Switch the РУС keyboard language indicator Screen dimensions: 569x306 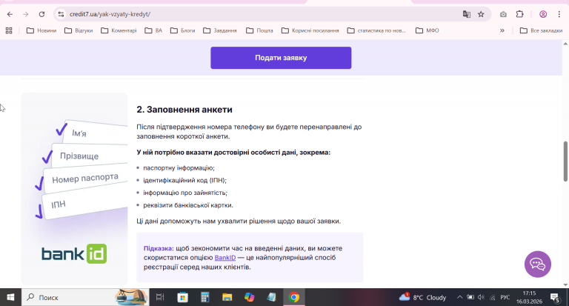pos(505,297)
